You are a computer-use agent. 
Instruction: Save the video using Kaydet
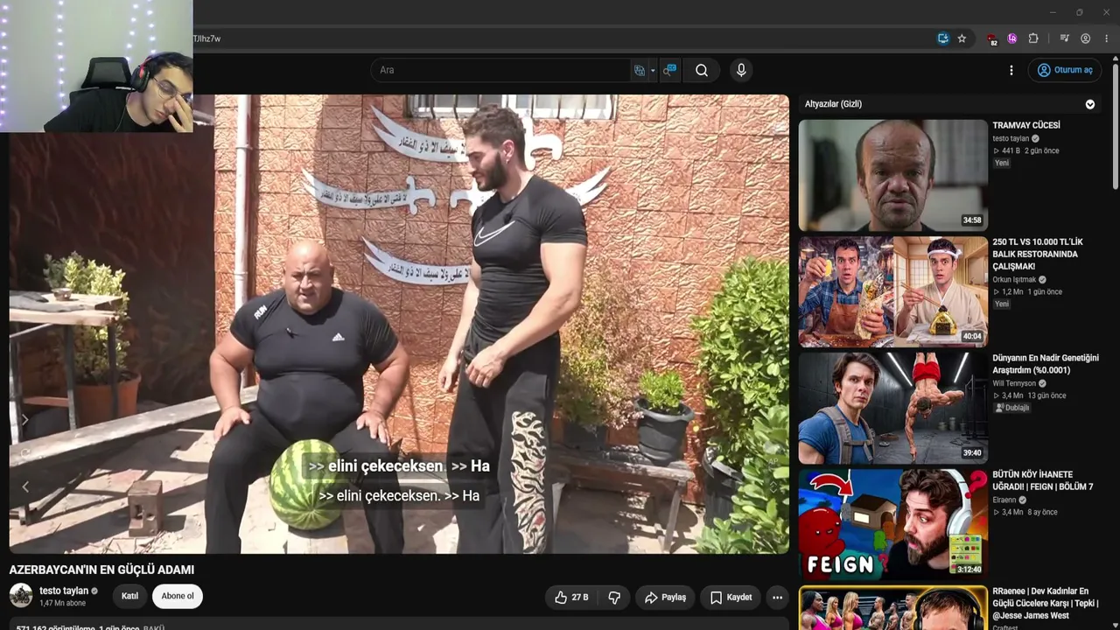tap(731, 598)
